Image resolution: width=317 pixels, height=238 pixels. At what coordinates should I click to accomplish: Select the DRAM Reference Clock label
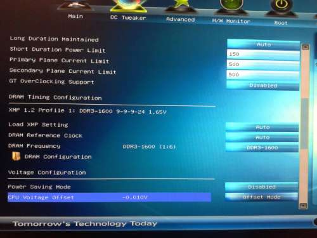click(45, 135)
